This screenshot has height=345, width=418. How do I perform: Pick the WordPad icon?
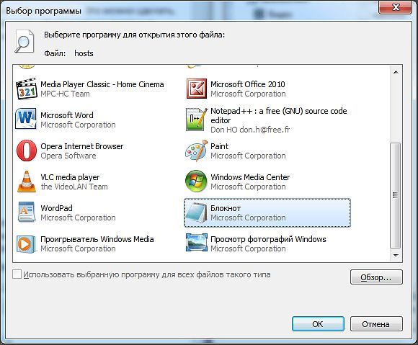pyautogui.click(x=27, y=212)
